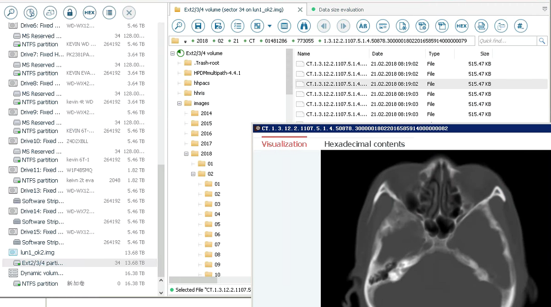The width and height of the screenshot is (551, 307).
Task: Click the grid view layout icon
Action: [x=257, y=26]
